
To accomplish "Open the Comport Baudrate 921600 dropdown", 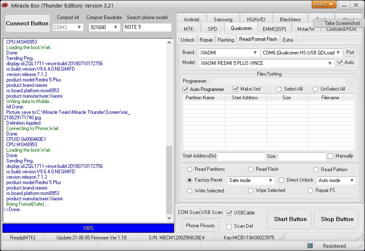I will [x=115, y=27].
